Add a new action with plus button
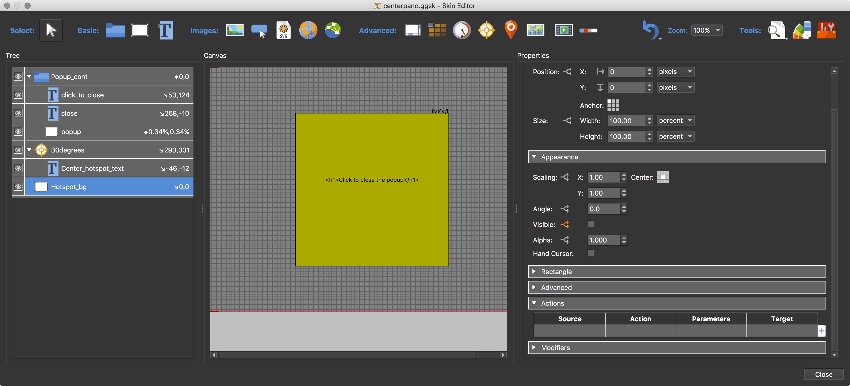 point(822,331)
